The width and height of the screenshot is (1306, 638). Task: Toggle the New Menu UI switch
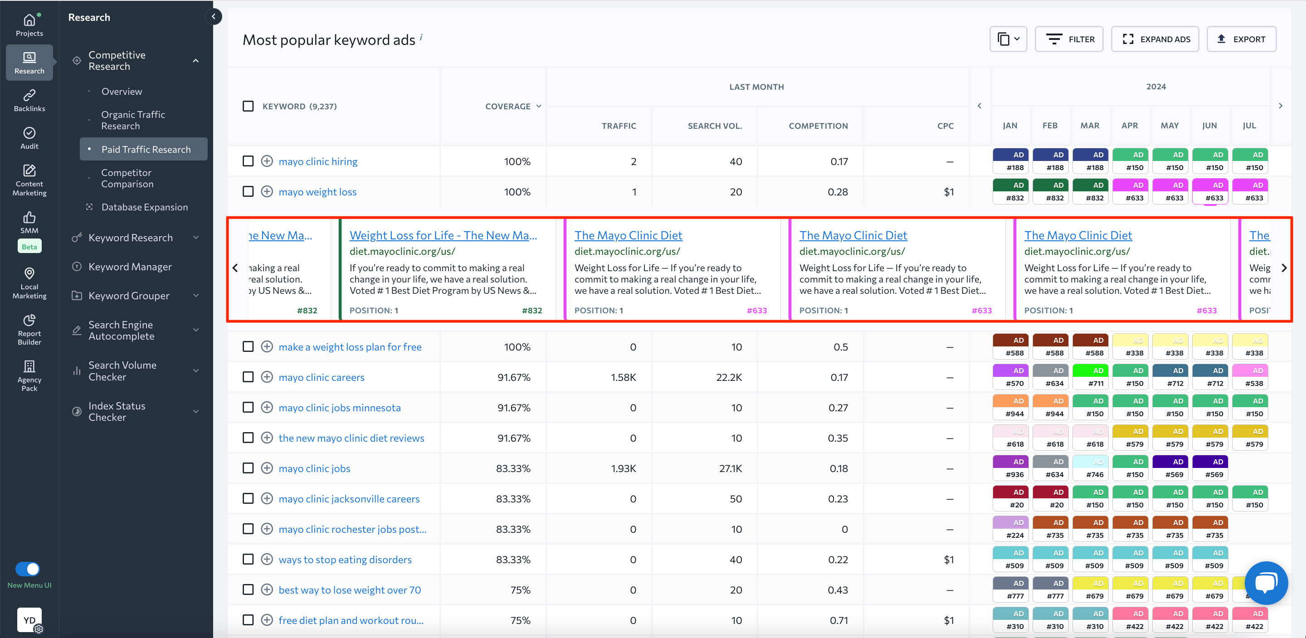click(x=27, y=569)
